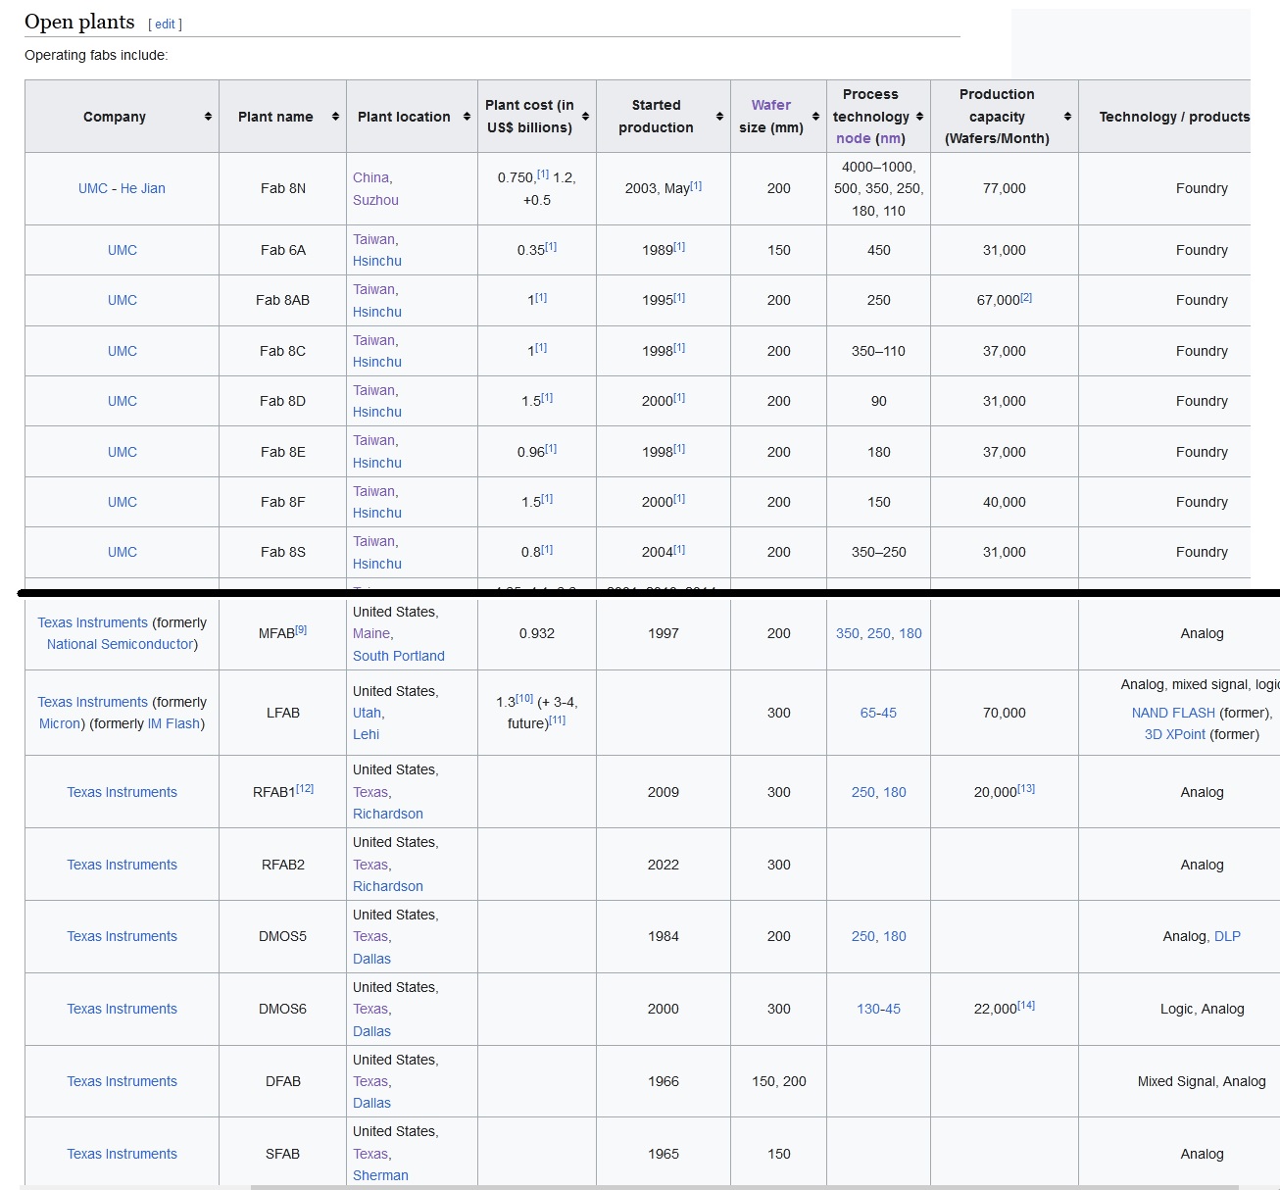Follow the South Portland link
The image size is (1280, 1190).
399,656
